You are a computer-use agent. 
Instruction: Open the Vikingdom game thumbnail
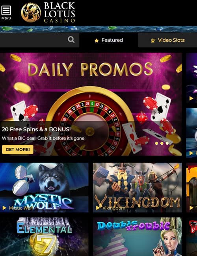tap(138, 188)
